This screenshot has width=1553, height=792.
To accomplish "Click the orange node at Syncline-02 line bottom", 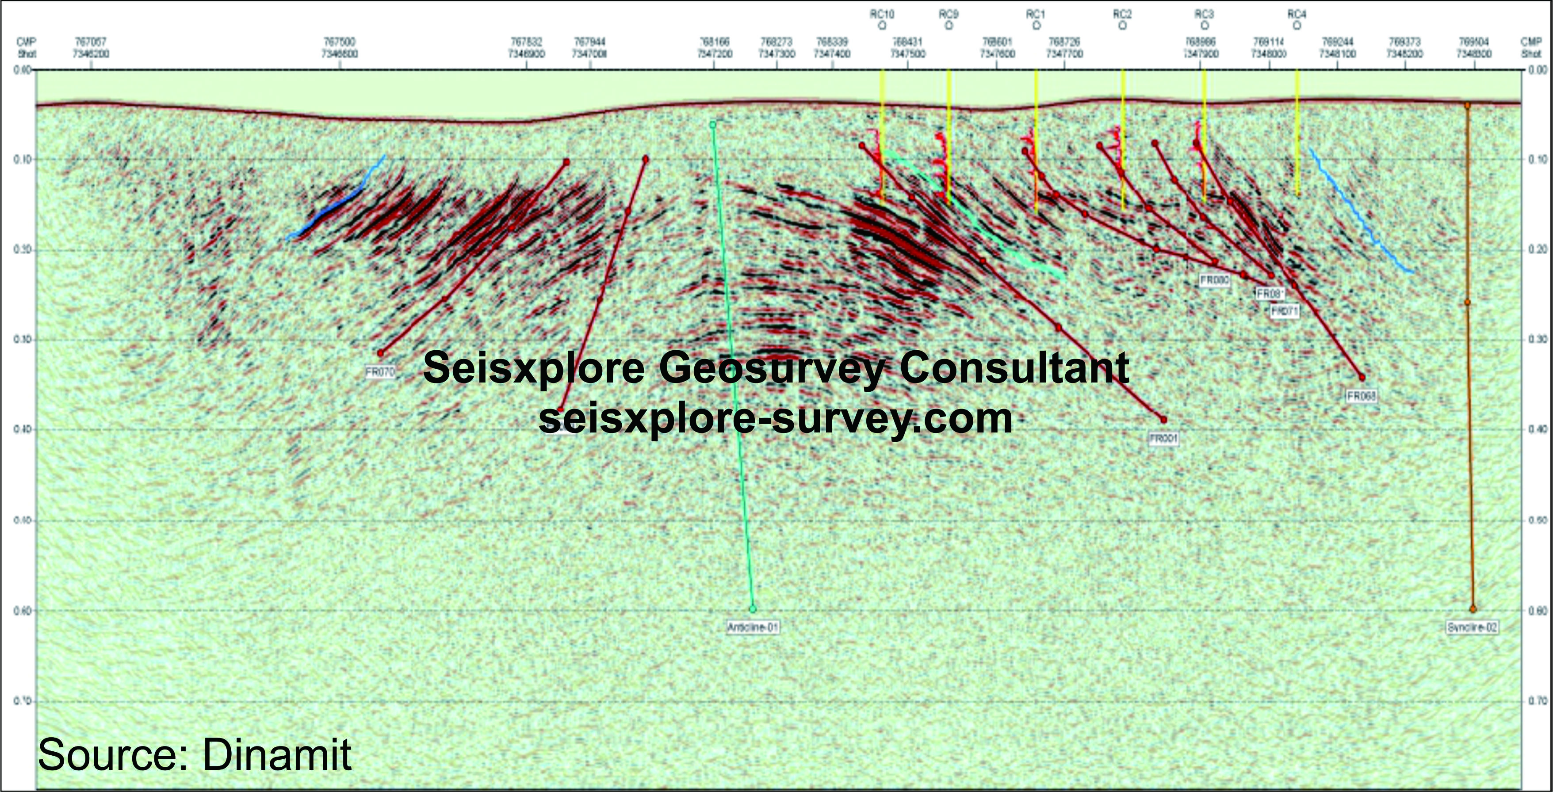I will pyautogui.click(x=1473, y=609).
